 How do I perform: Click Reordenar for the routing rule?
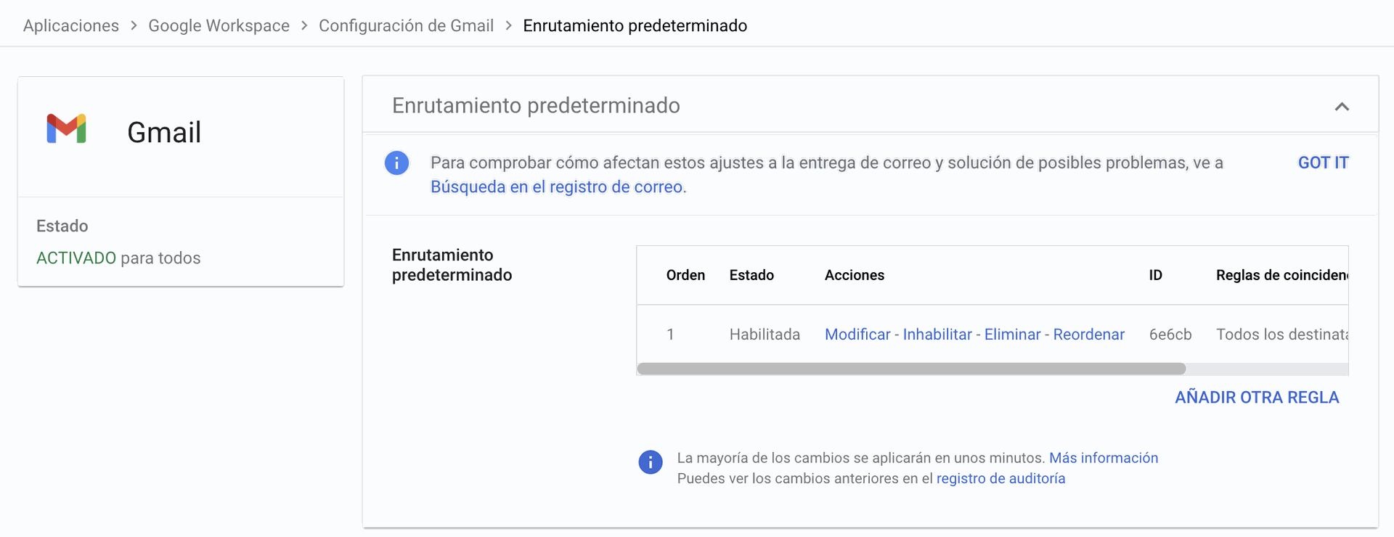click(1088, 335)
